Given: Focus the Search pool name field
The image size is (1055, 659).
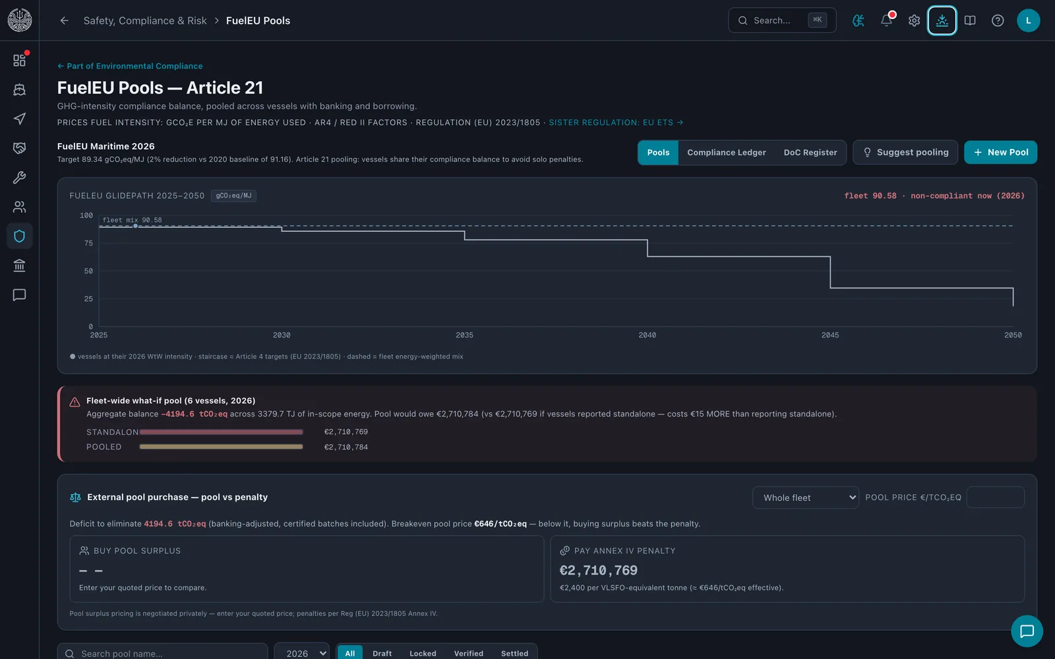Looking at the screenshot, I should 162,653.
